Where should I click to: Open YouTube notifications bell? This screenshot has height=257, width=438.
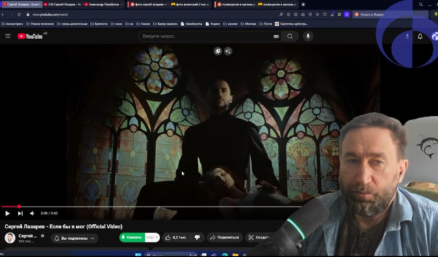click(x=420, y=36)
